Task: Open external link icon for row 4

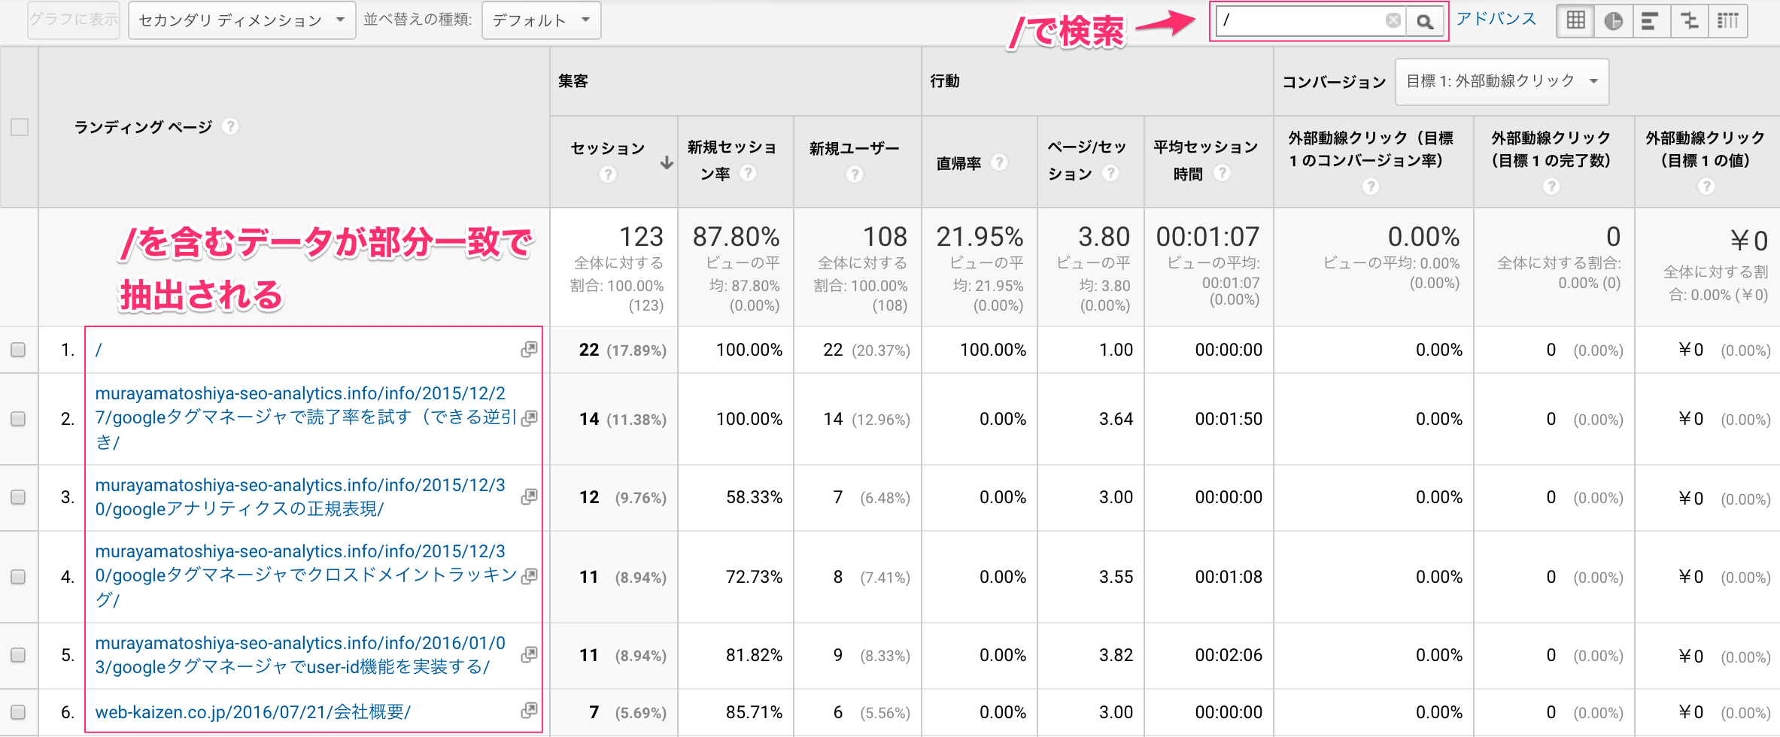Action: 530,576
